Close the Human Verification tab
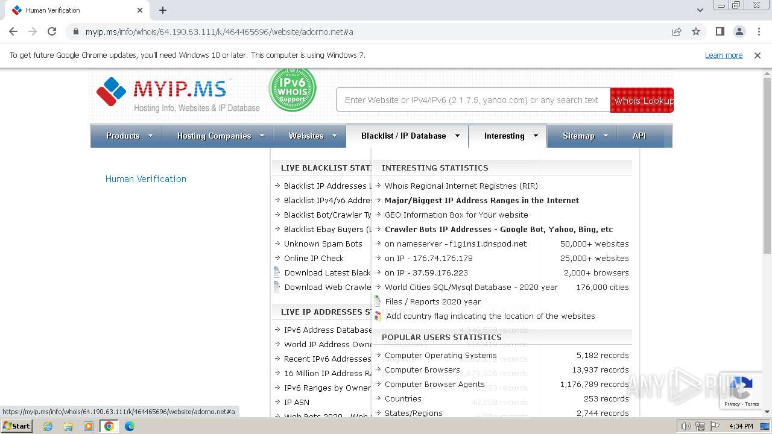The height and width of the screenshot is (434, 772). [140, 10]
